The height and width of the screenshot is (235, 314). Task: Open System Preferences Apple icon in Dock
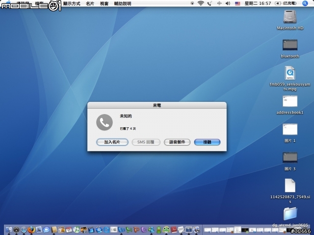(114, 230)
